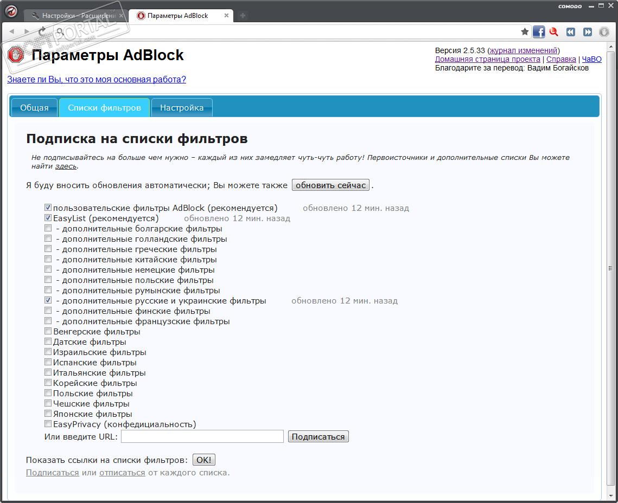The width and height of the screenshot is (618, 503).
Task: Enable дополнительные польские фильтры
Action: [48, 279]
